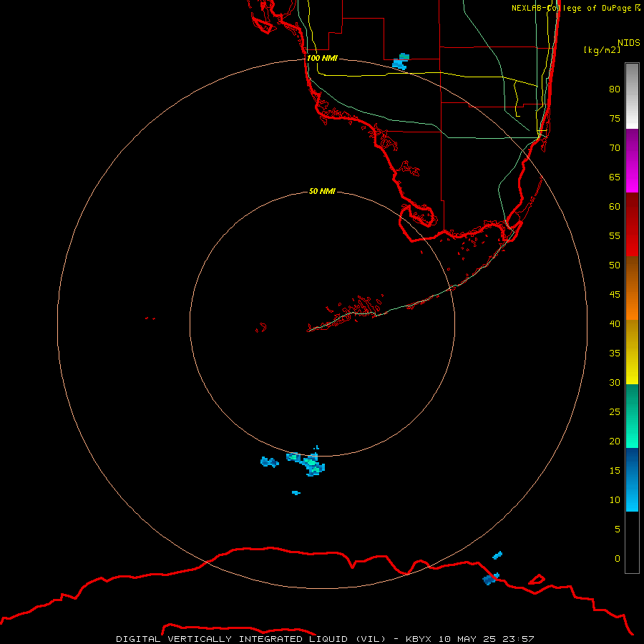Click the small blue echo west of the main cell
Screen dimensions: 644x644
[x=270, y=462]
